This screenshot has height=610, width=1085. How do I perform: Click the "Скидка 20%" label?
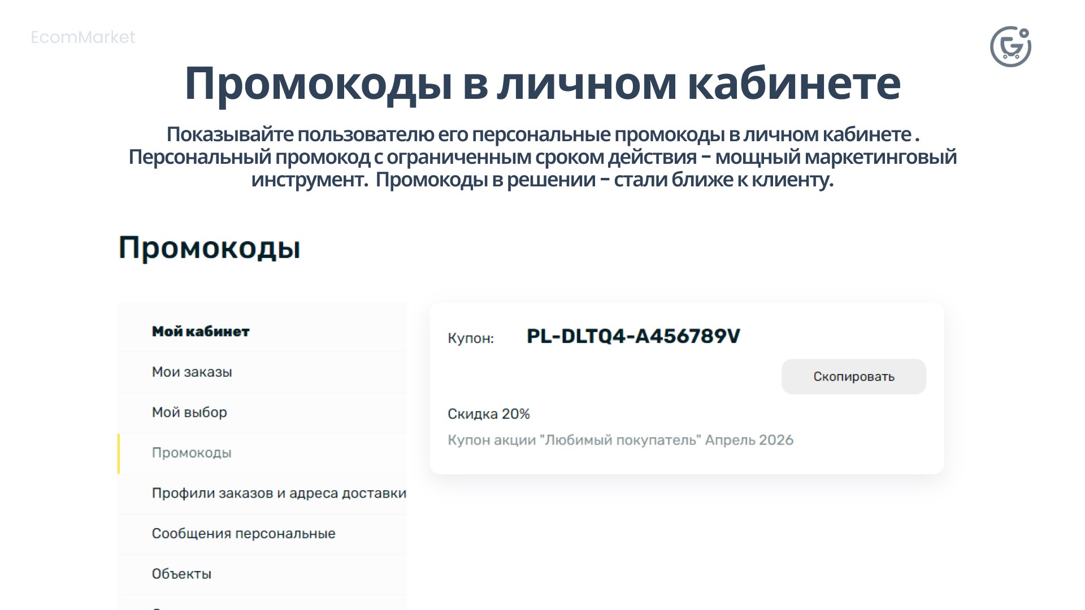[488, 413]
